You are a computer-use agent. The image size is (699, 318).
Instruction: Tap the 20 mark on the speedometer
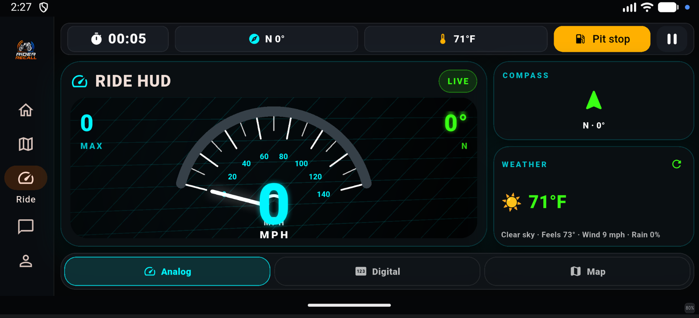click(x=232, y=177)
